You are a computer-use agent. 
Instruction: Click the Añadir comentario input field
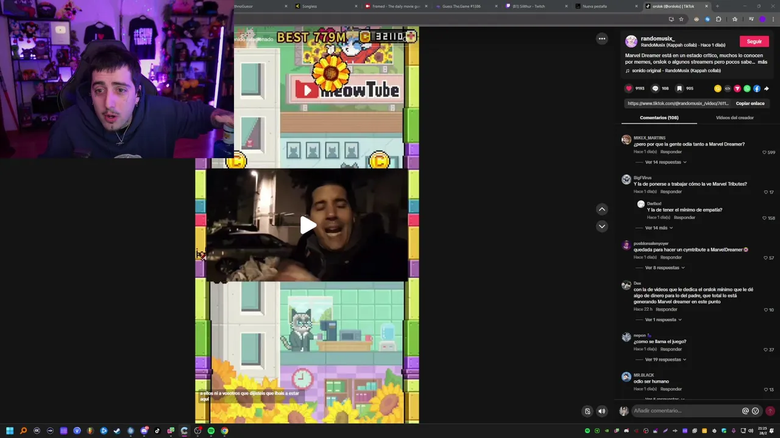click(686, 411)
